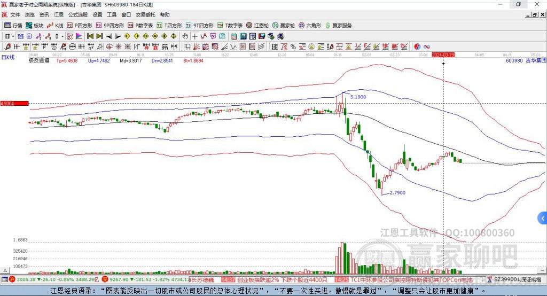Click the zigzag wave line tool
Screen dimensions: 547x296
pyautogui.click(x=233, y=47)
